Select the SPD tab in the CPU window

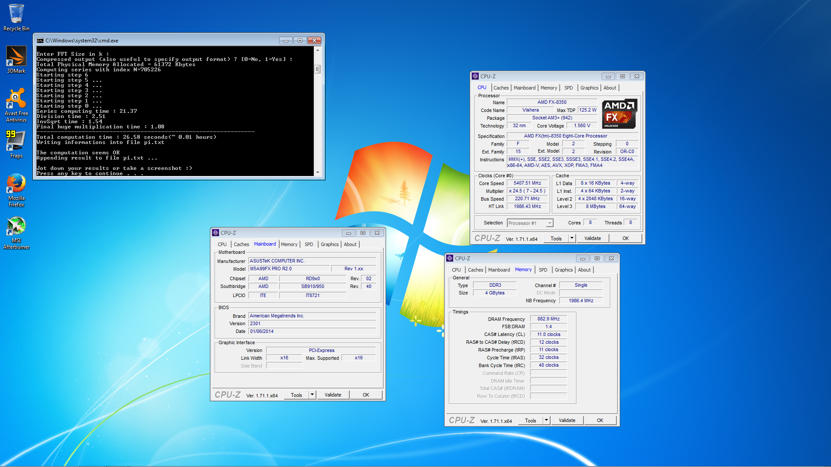click(x=568, y=88)
